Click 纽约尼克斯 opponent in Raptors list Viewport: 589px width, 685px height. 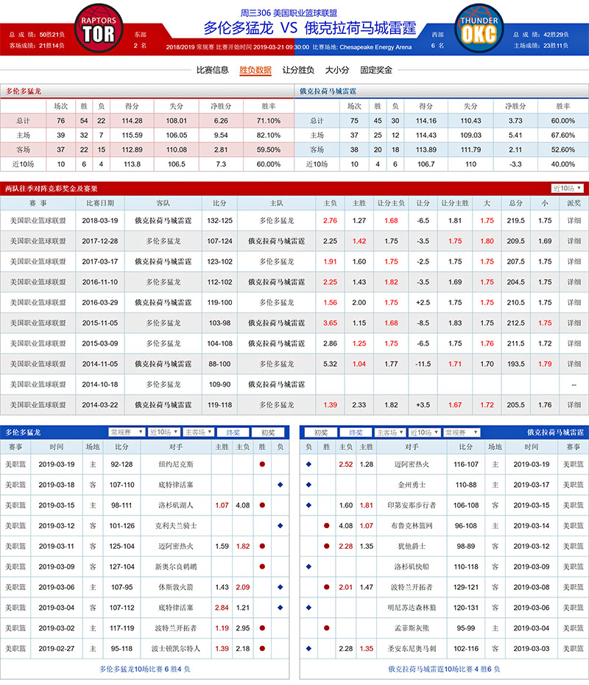point(176,464)
